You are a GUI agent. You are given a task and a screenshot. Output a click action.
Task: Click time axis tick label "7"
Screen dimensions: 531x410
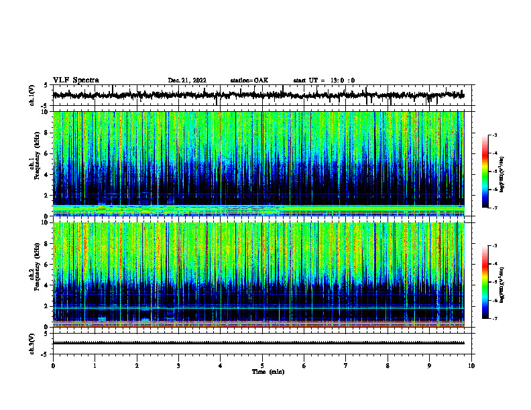[x=346, y=366]
